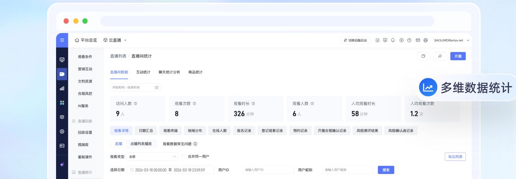Click the info icon beside 观看时长
This screenshot has width=516, height=179.
point(253,104)
